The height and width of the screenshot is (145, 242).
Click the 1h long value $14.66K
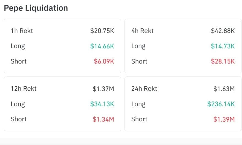[x=102, y=46]
